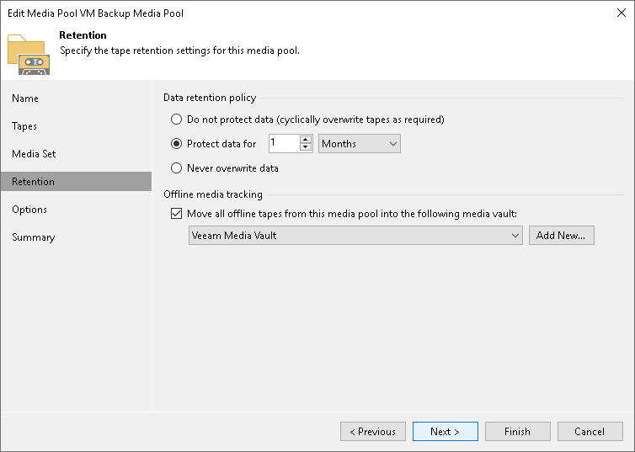Image resolution: width=635 pixels, height=452 pixels.
Task: Switch to the Media Set step
Action: [x=34, y=154]
